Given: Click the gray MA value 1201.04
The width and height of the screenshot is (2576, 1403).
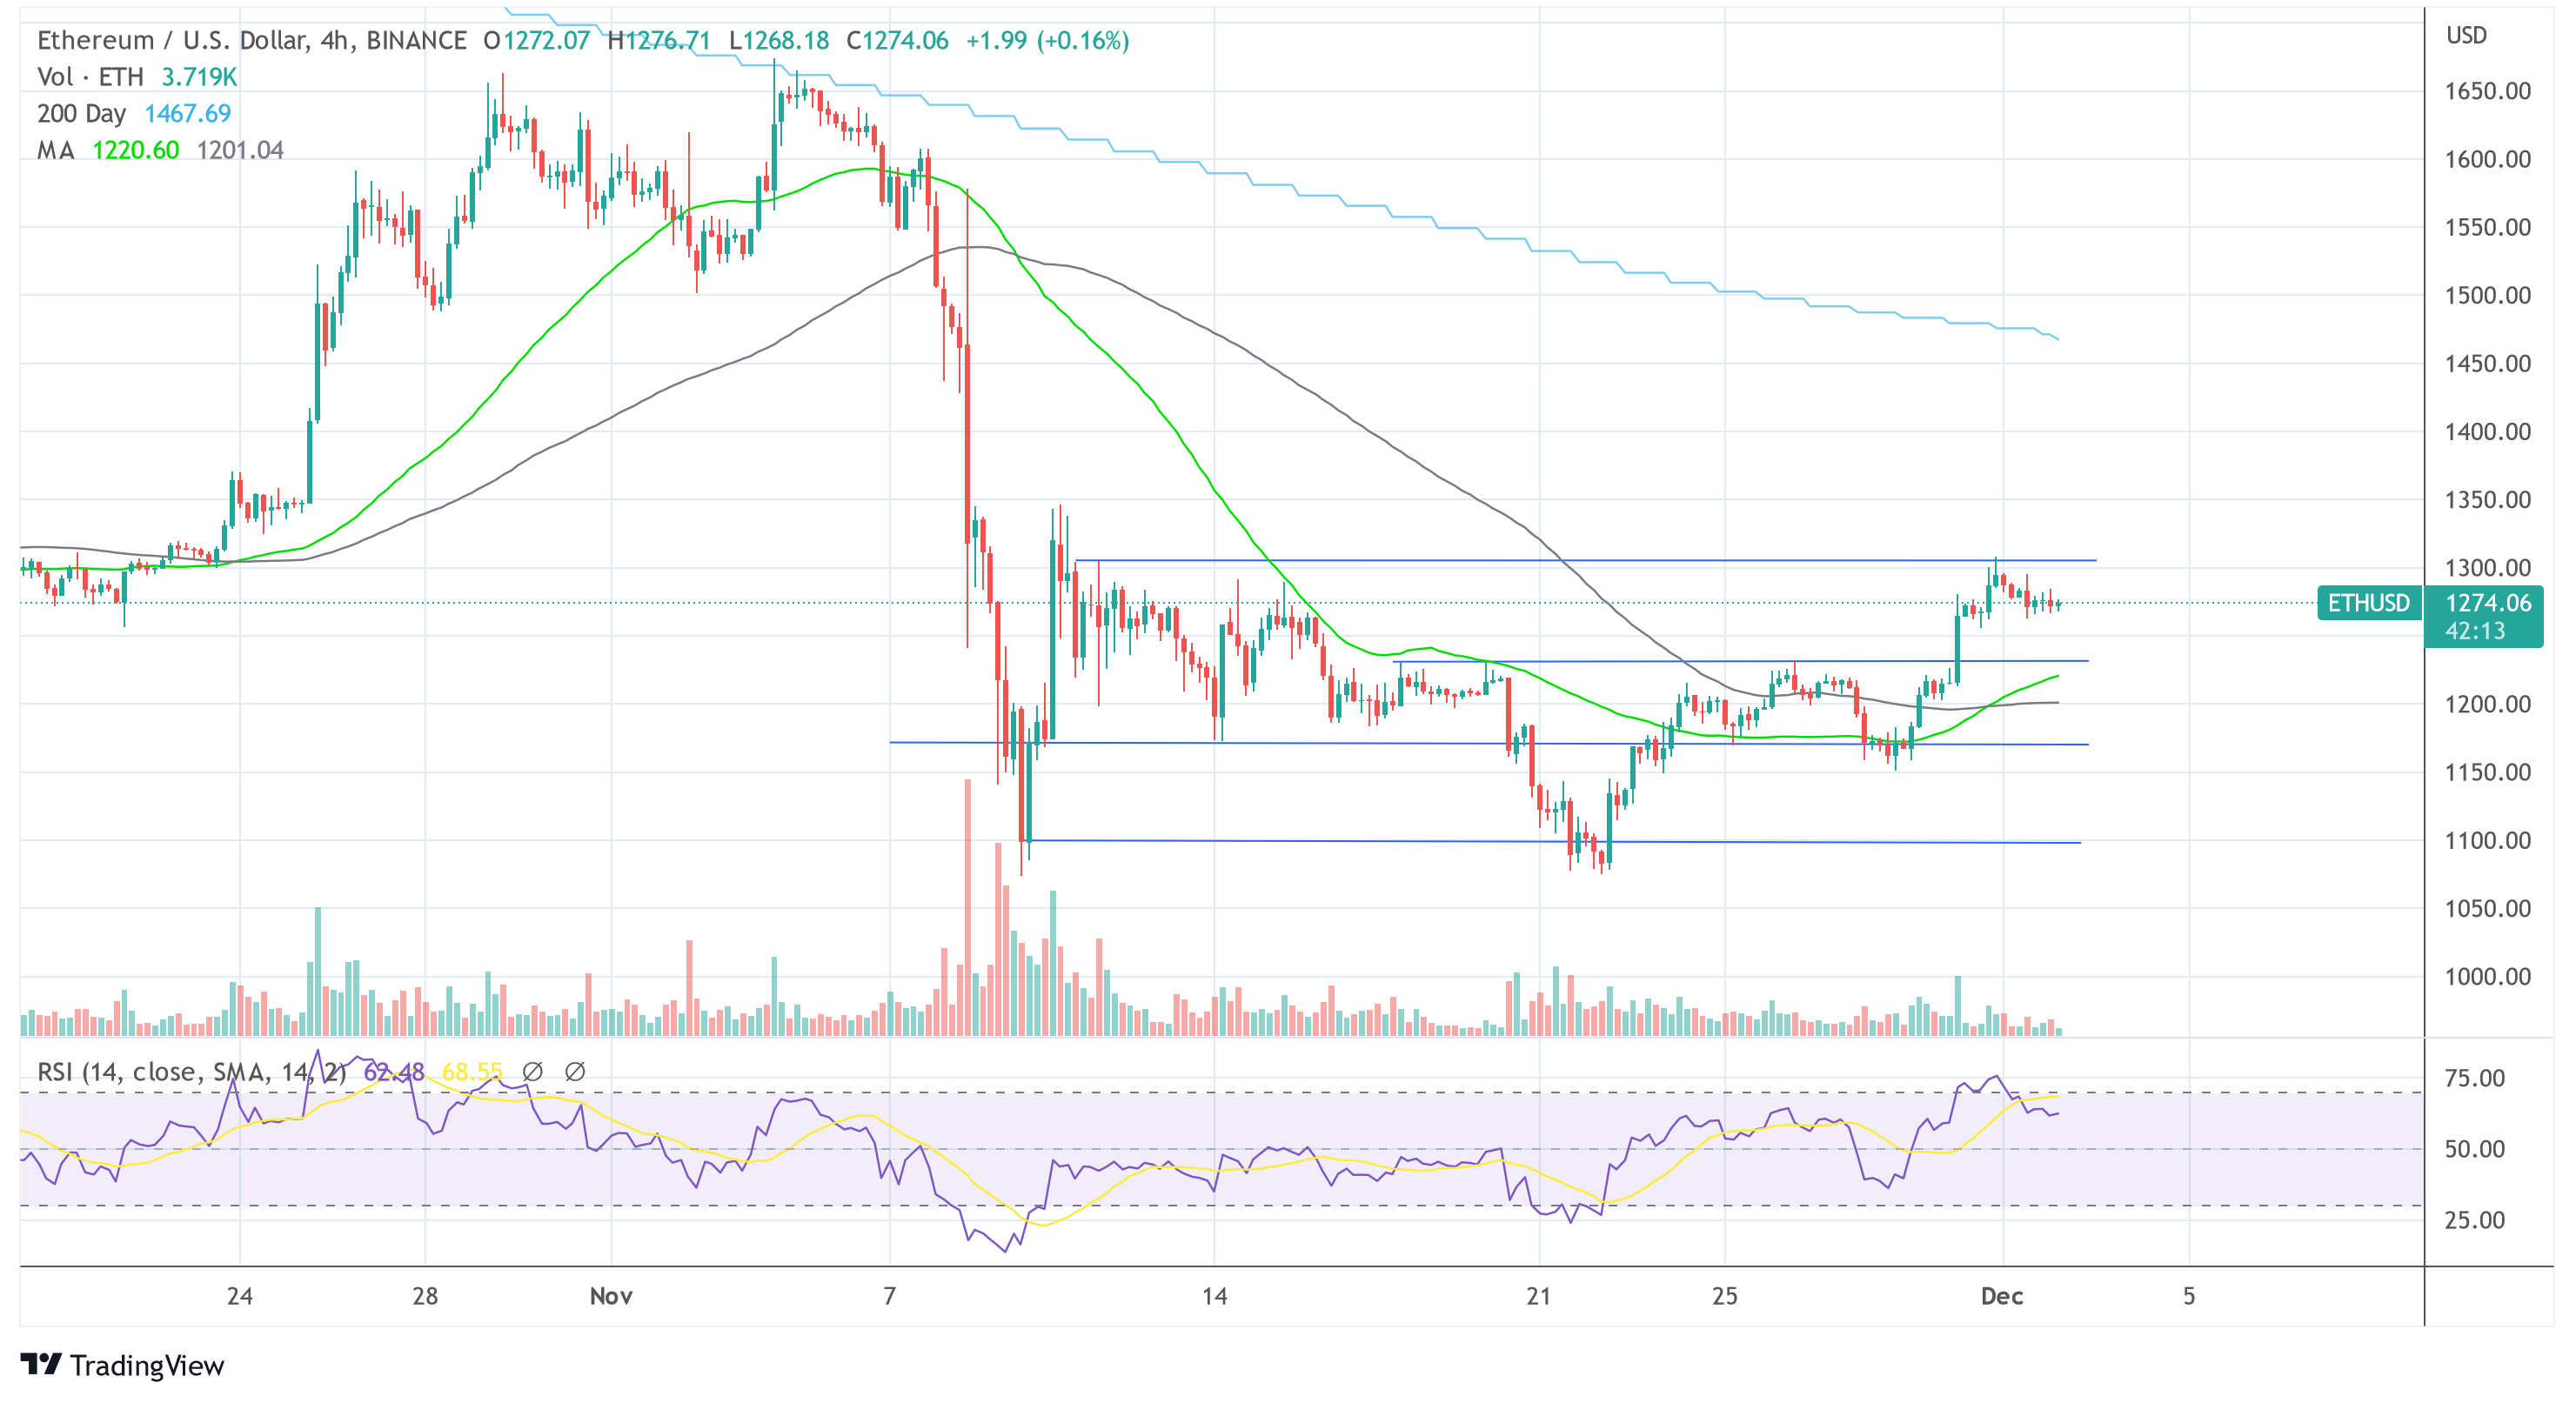Looking at the screenshot, I should pos(240,150).
